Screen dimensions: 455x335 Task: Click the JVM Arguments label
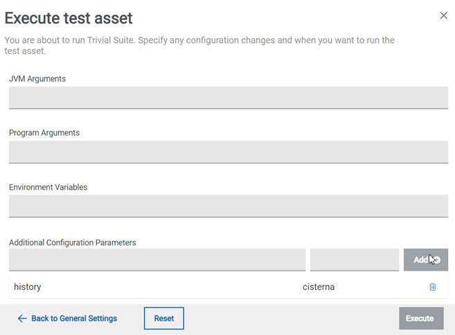[x=37, y=79]
